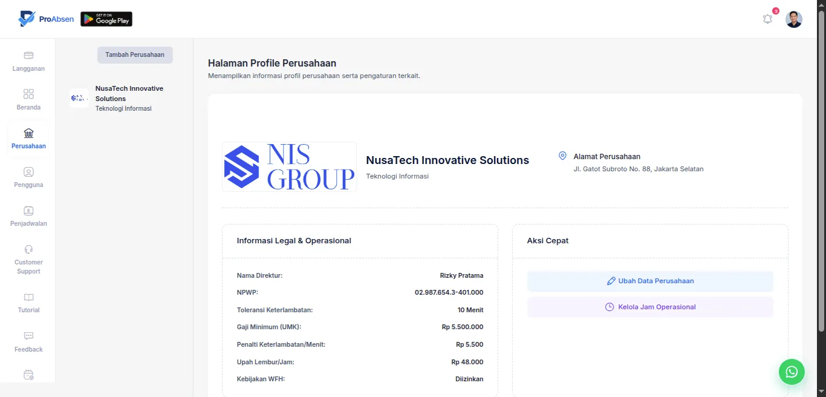Click Ubah Data Perusahaan button
Image resolution: width=826 pixels, height=397 pixels.
point(650,281)
